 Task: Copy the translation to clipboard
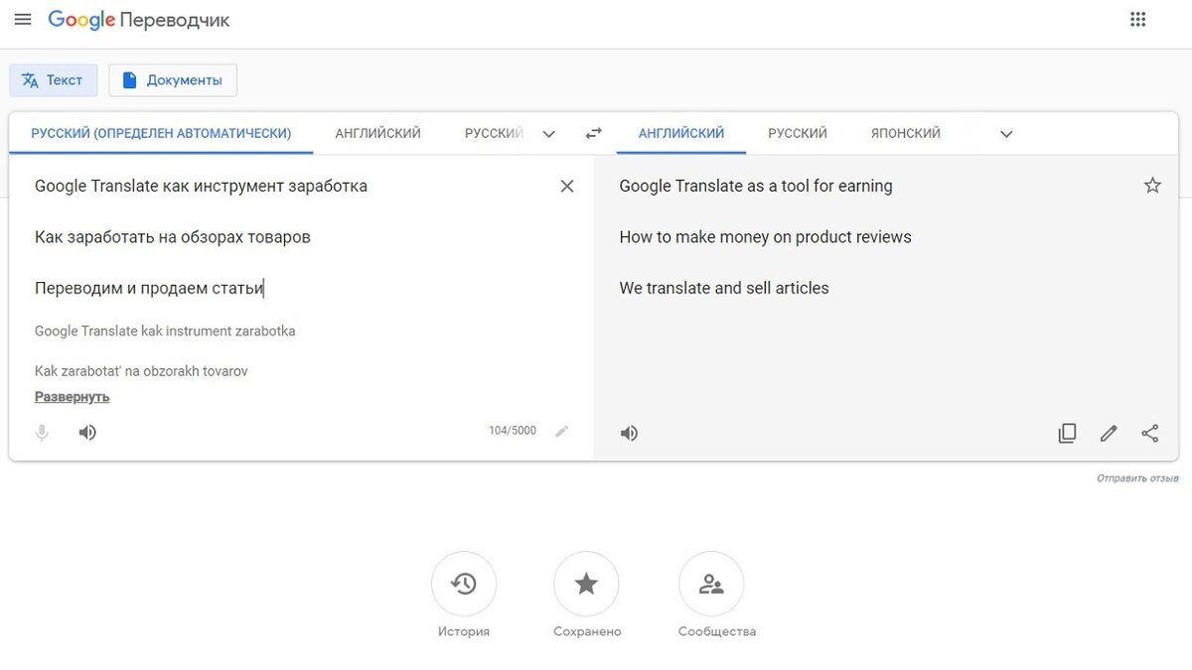click(1067, 433)
